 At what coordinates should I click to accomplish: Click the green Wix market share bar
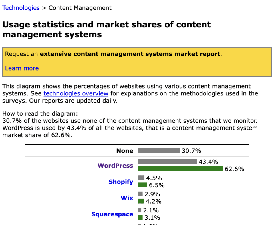(141, 201)
